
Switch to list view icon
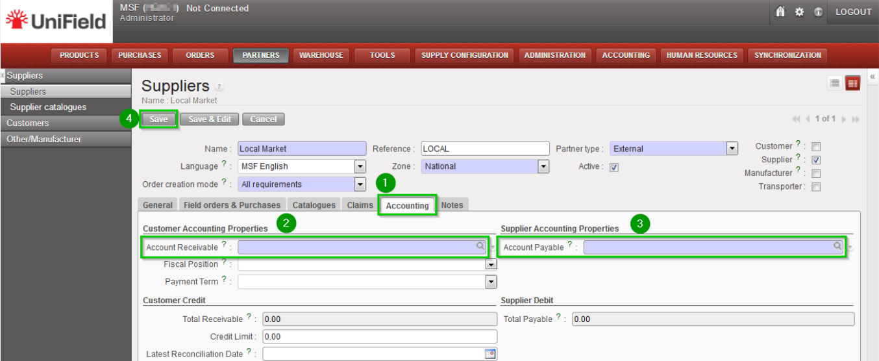coord(834,82)
